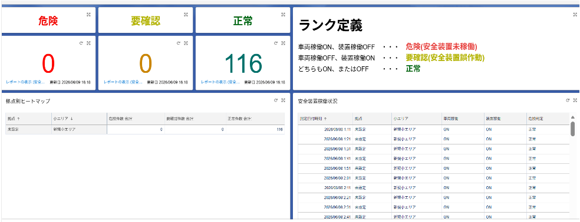Click the 要確認(安全装置誤作動) definition text
The width and height of the screenshot is (580, 222).
coord(445,58)
